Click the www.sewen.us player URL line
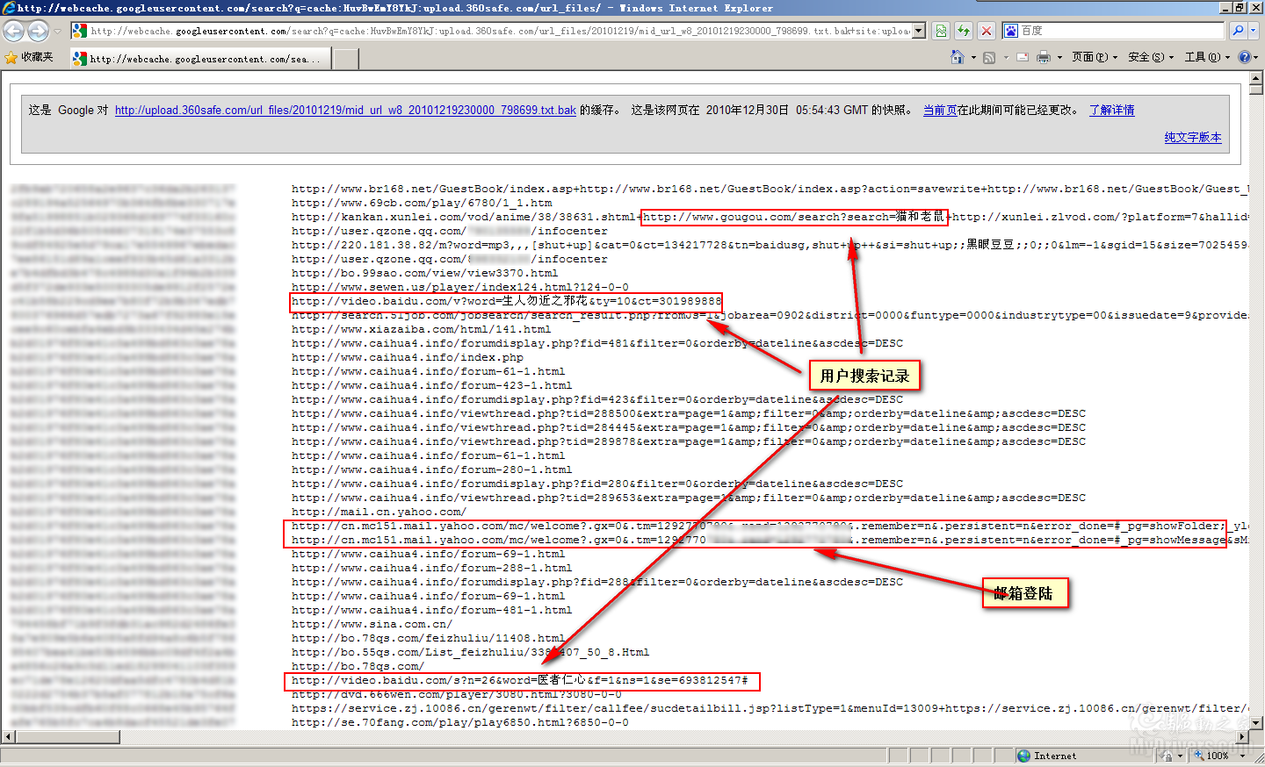This screenshot has width=1265, height=767. coord(460,287)
